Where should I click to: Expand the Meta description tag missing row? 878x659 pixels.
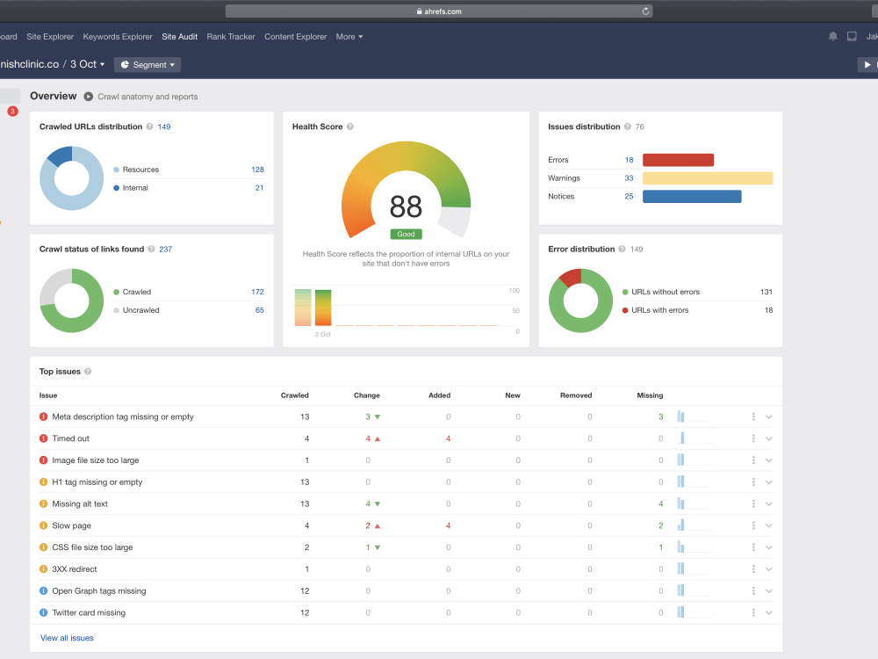tap(769, 416)
